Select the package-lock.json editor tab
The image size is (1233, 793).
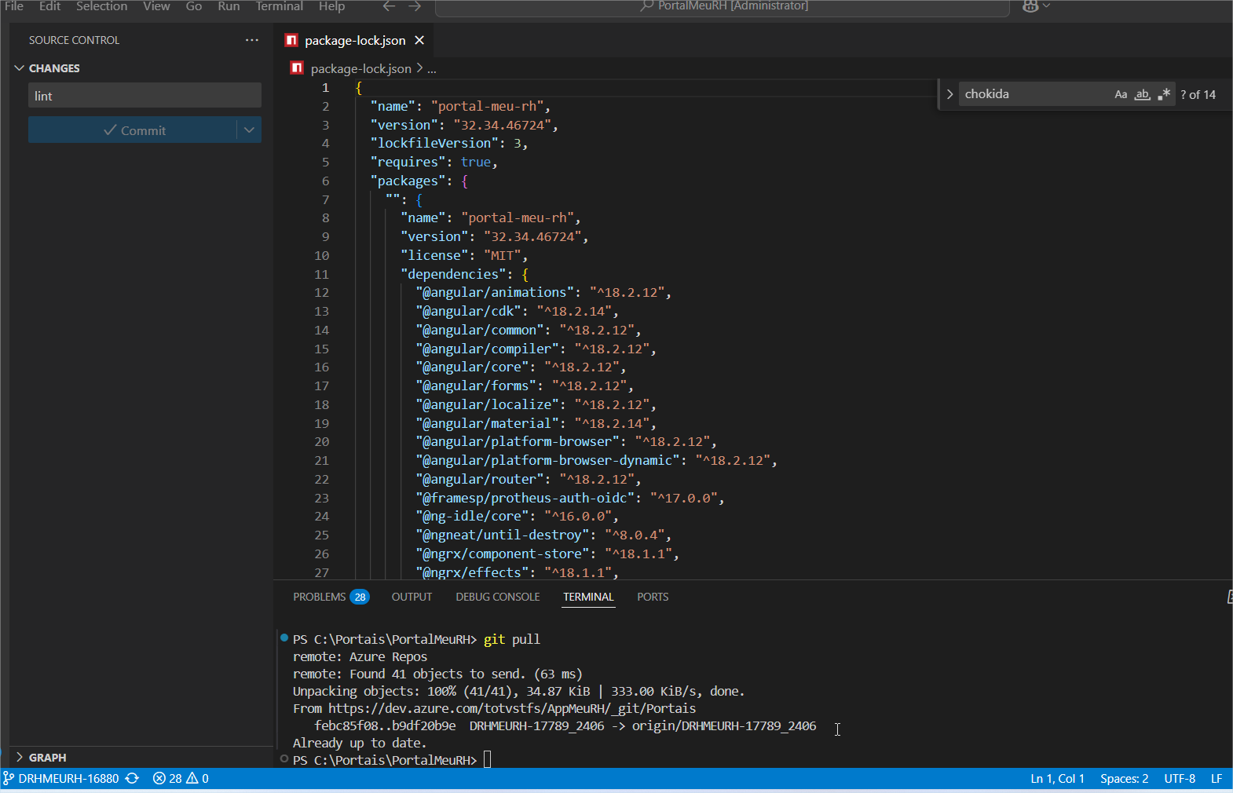click(355, 40)
